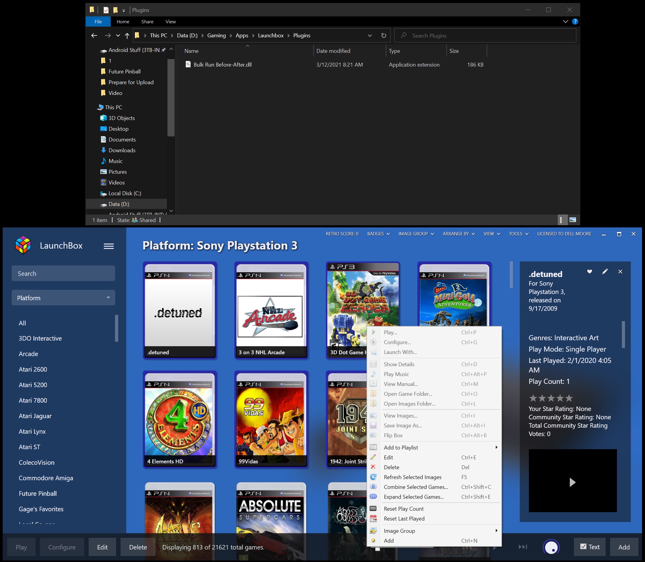Click the Search Plugins field in Explorer
The height and width of the screenshot is (562, 645).
click(485, 36)
